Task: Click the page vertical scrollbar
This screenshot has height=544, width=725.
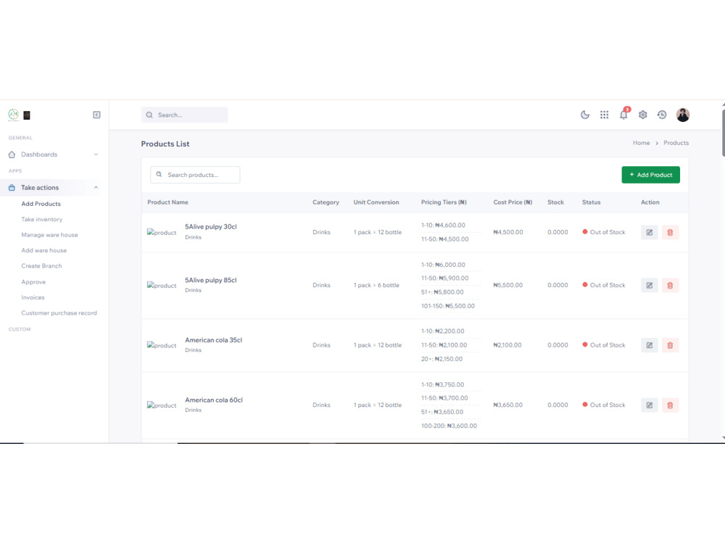Action: [x=723, y=133]
